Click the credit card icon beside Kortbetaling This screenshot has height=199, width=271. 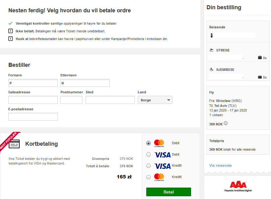14,144
